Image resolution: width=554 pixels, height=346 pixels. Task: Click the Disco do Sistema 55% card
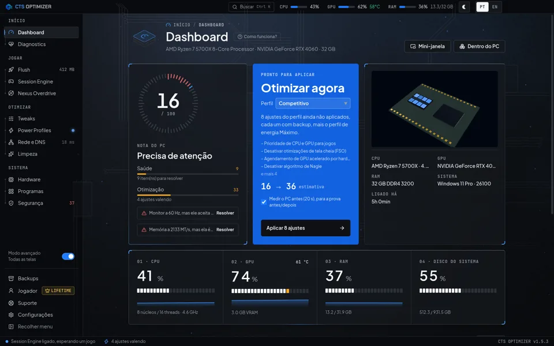tap(458, 287)
